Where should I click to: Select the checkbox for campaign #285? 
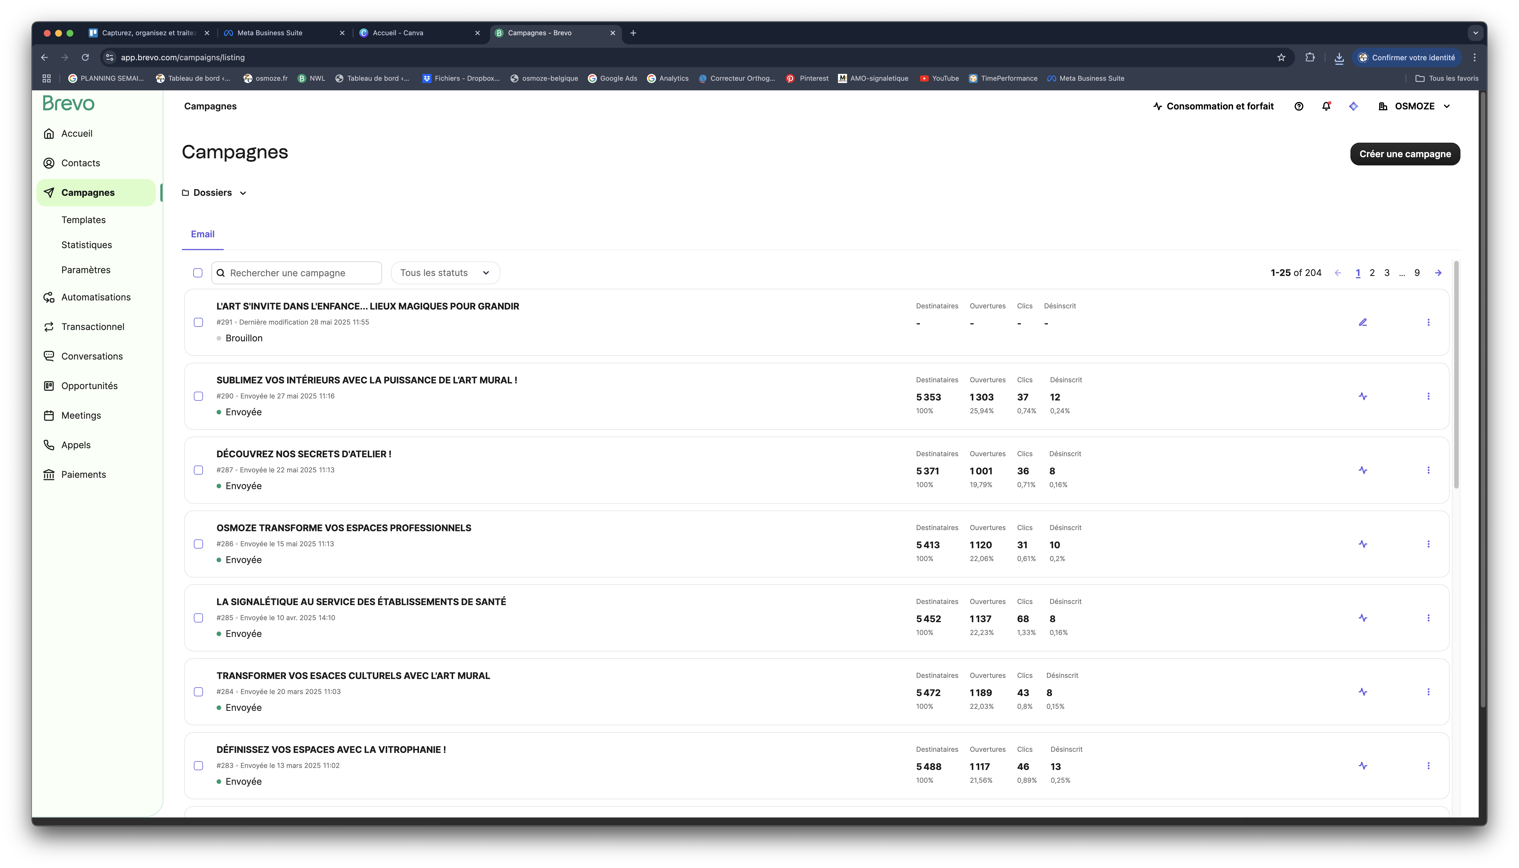point(198,618)
